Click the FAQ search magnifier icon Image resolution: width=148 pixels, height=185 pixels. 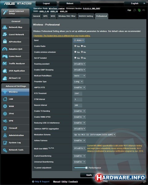(x=144, y=182)
